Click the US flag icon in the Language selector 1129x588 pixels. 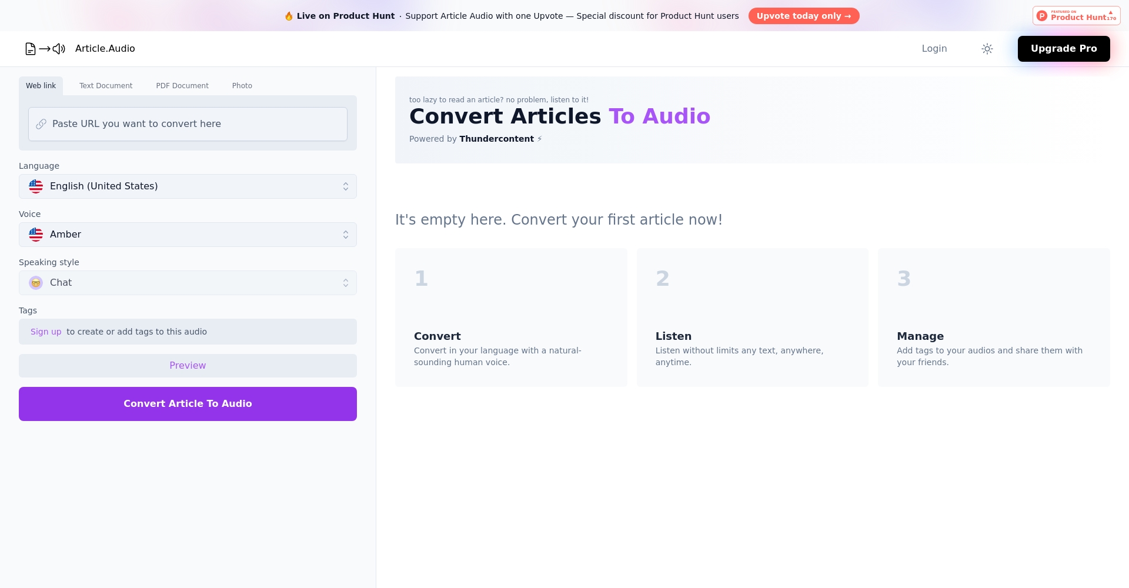(x=36, y=186)
